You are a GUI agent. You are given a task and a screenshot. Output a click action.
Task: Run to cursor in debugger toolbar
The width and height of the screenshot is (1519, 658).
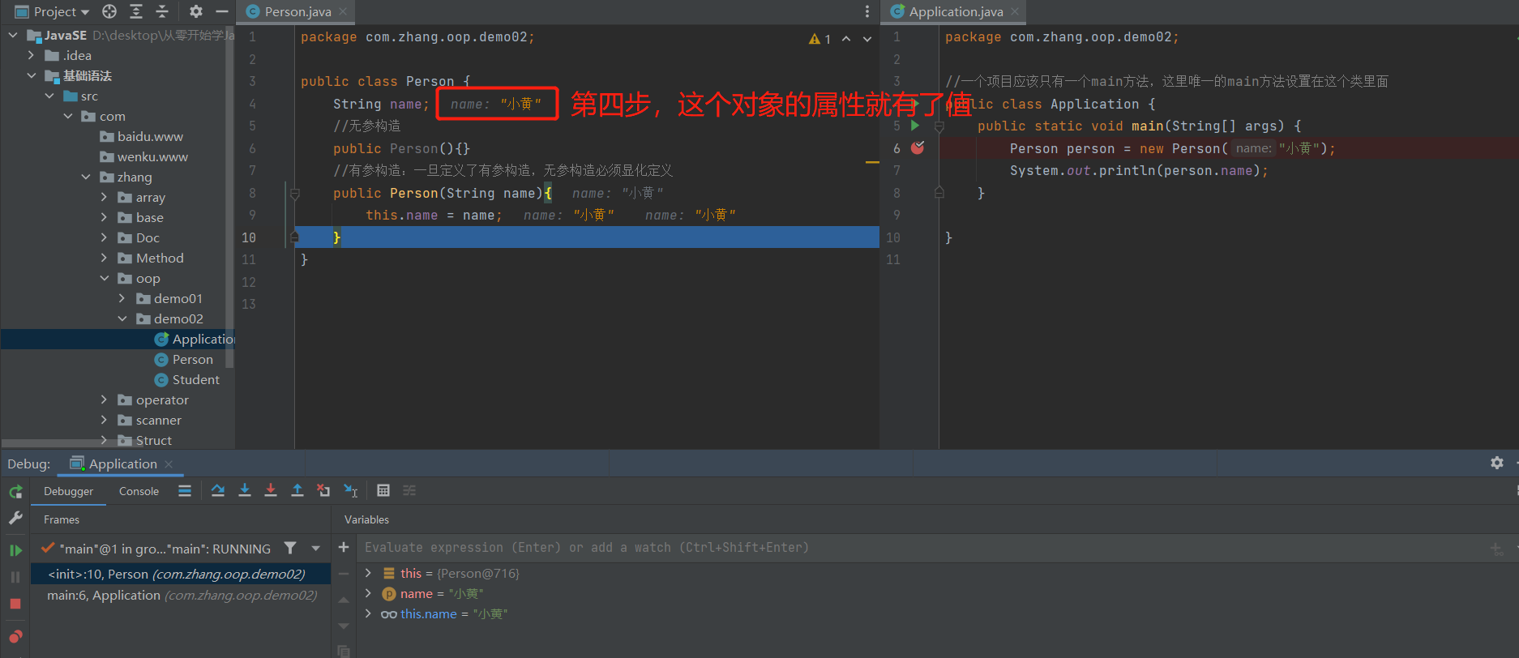350,490
